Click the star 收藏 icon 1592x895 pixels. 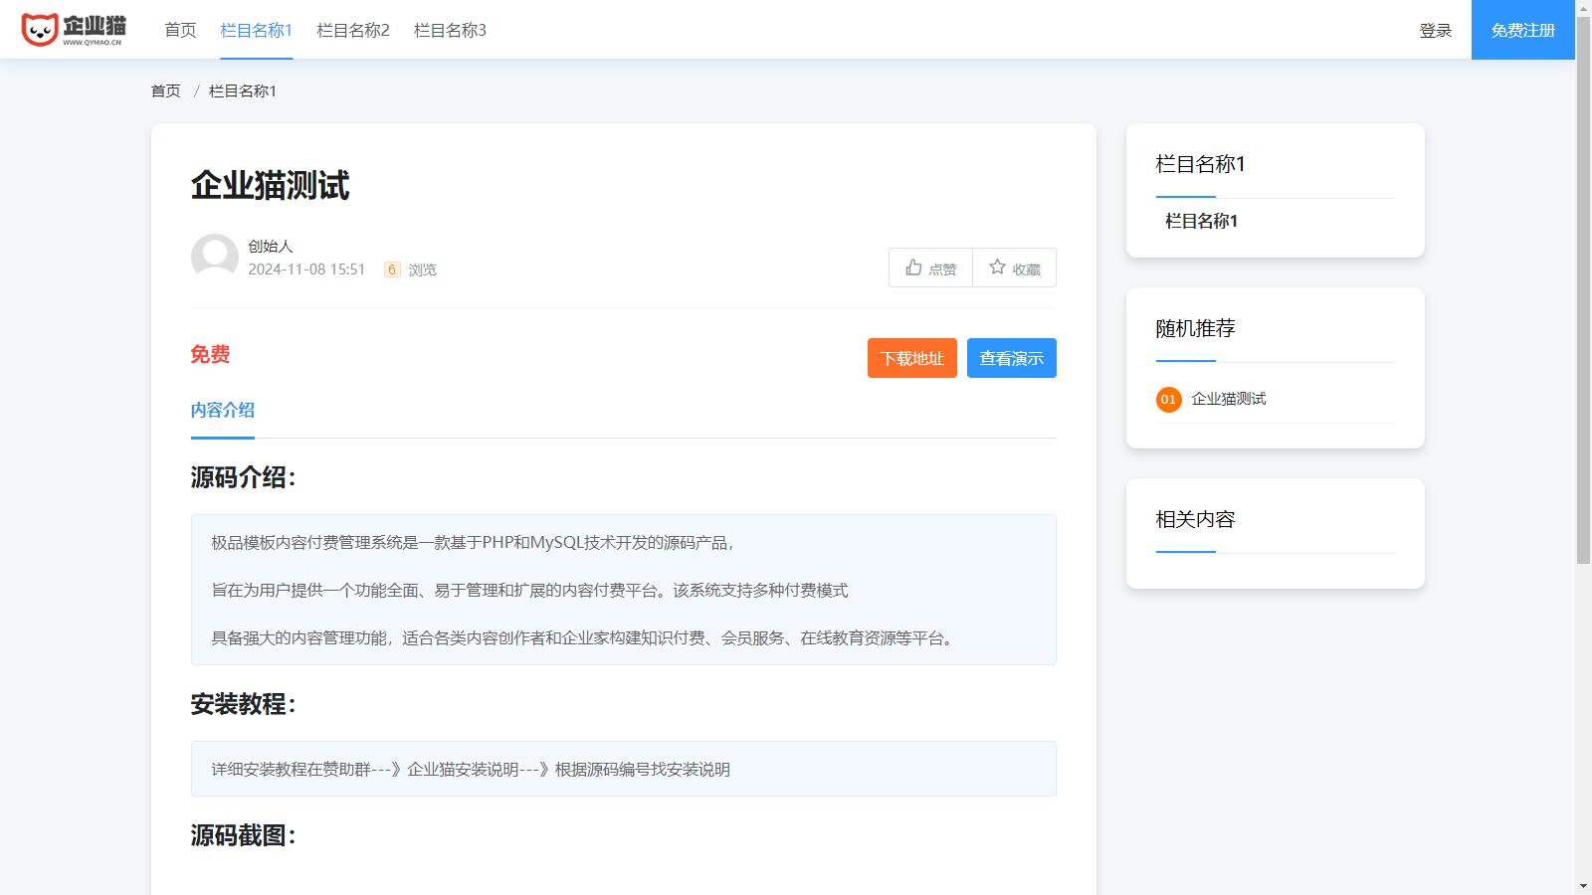point(997,268)
